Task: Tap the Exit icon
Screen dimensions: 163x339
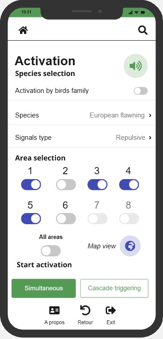Action: tap(111, 310)
